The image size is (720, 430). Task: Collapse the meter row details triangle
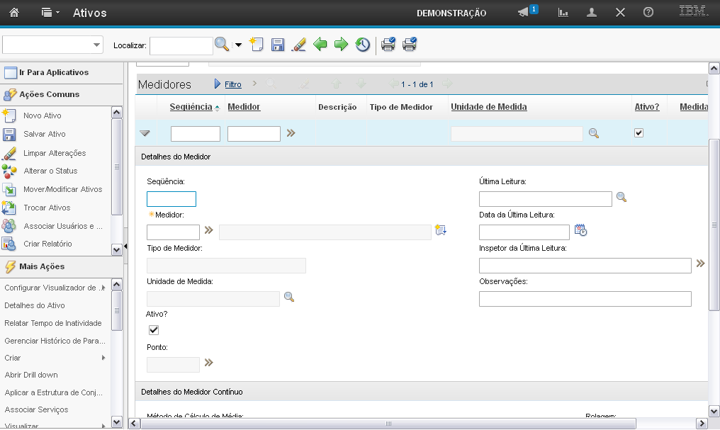(x=145, y=133)
